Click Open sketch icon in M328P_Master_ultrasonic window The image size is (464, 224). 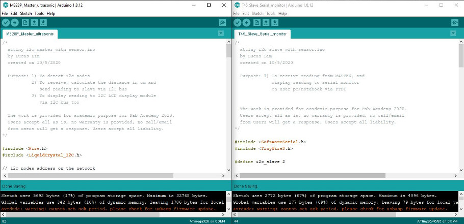click(34, 23)
